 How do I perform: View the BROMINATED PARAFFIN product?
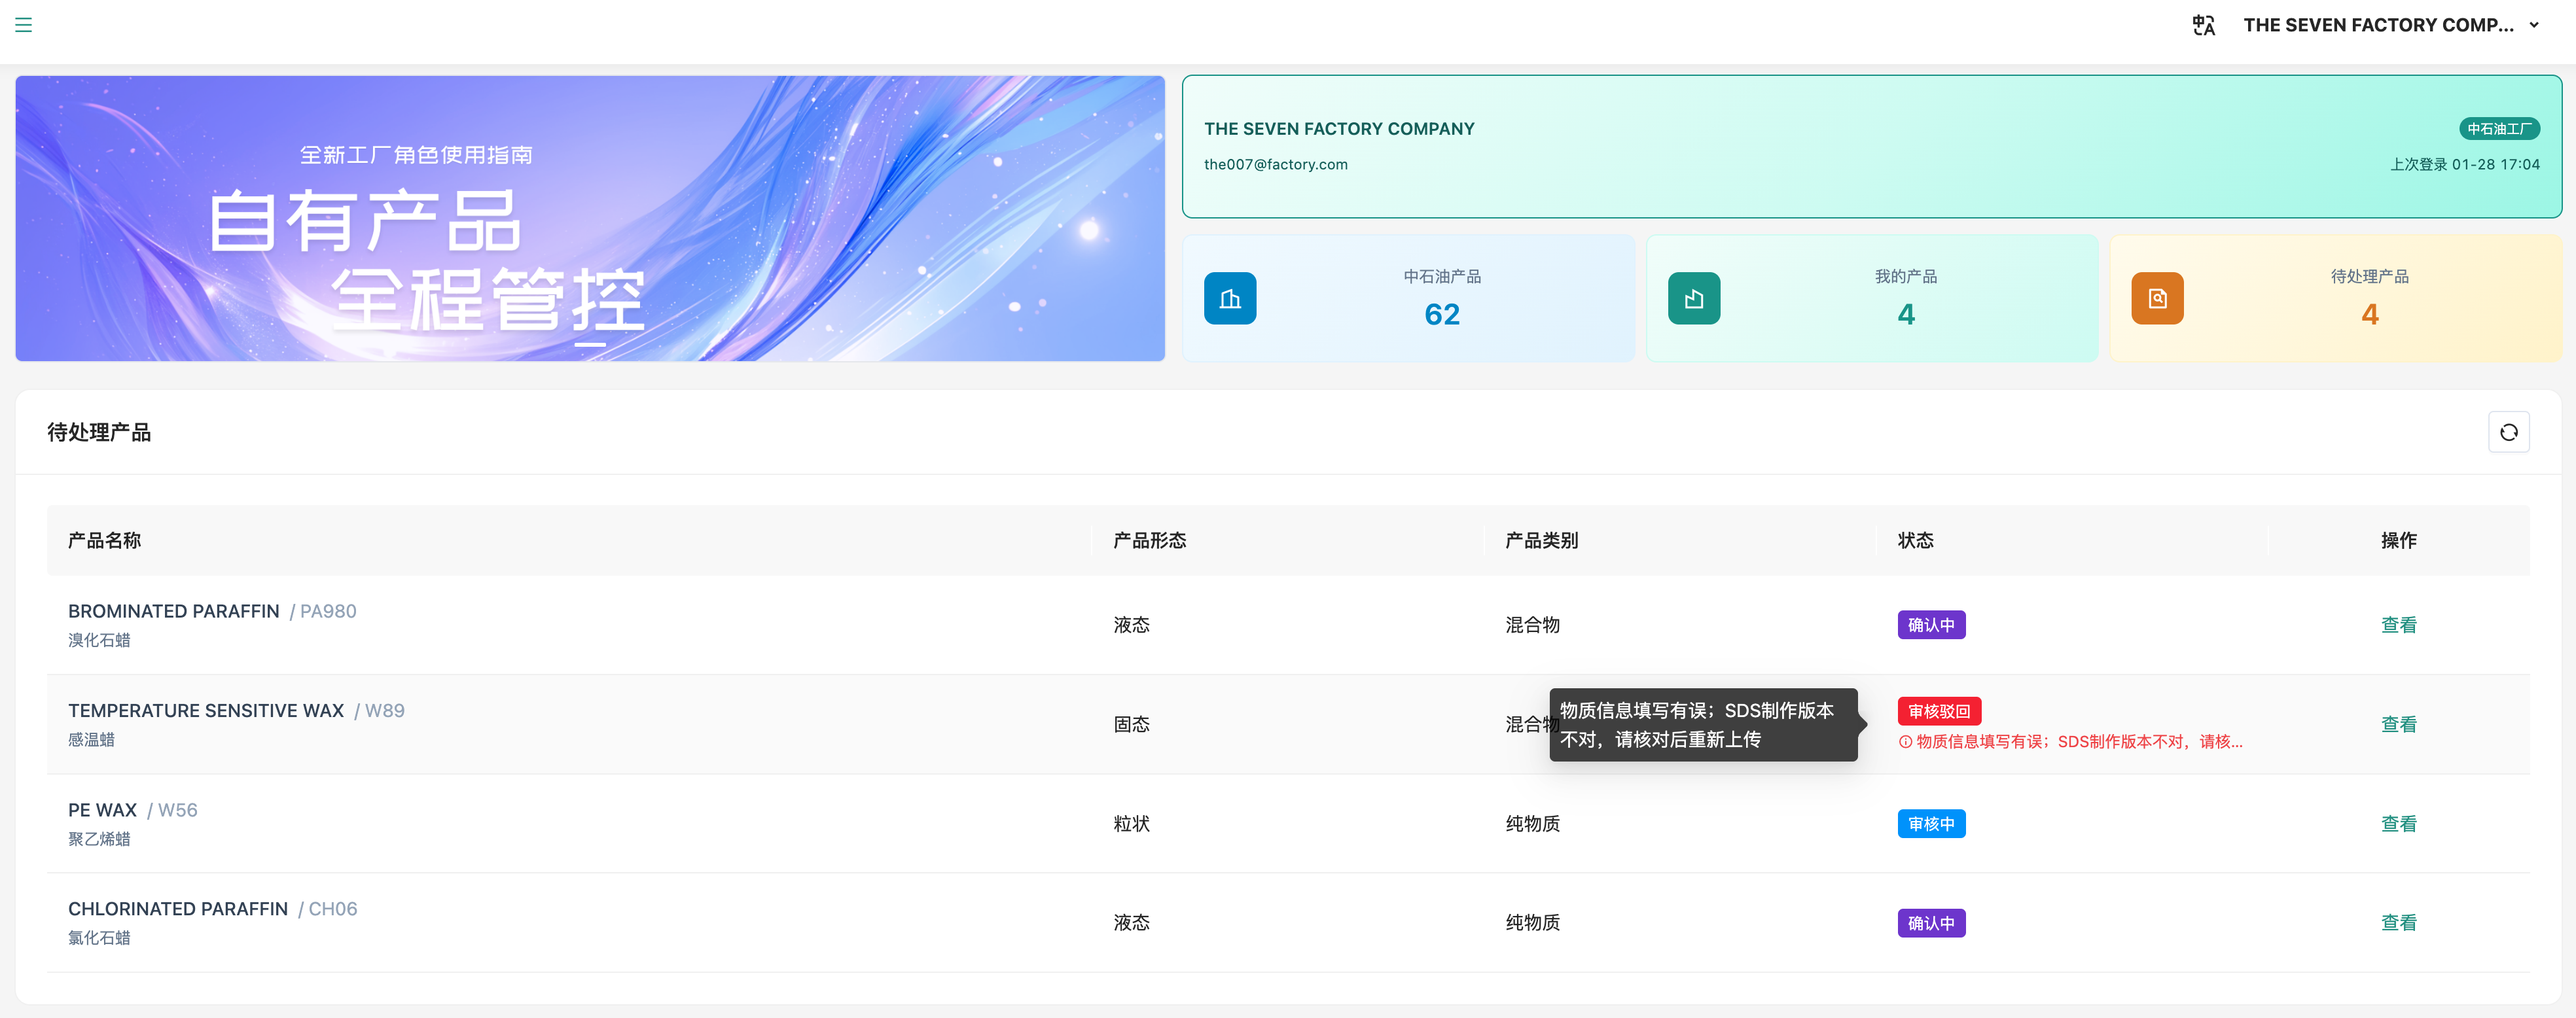click(x=2398, y=625)
